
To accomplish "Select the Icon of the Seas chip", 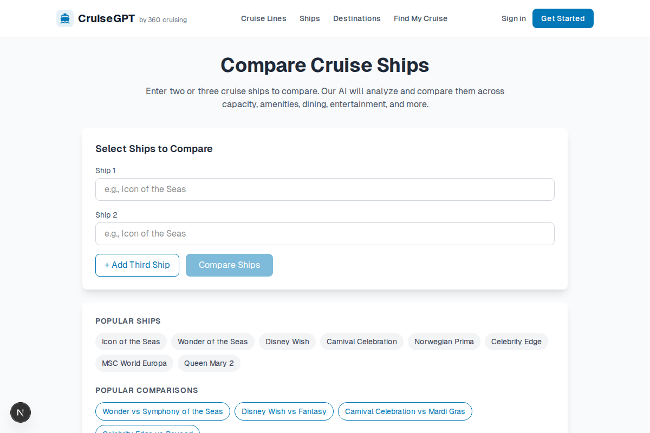I will coord(131,342).
